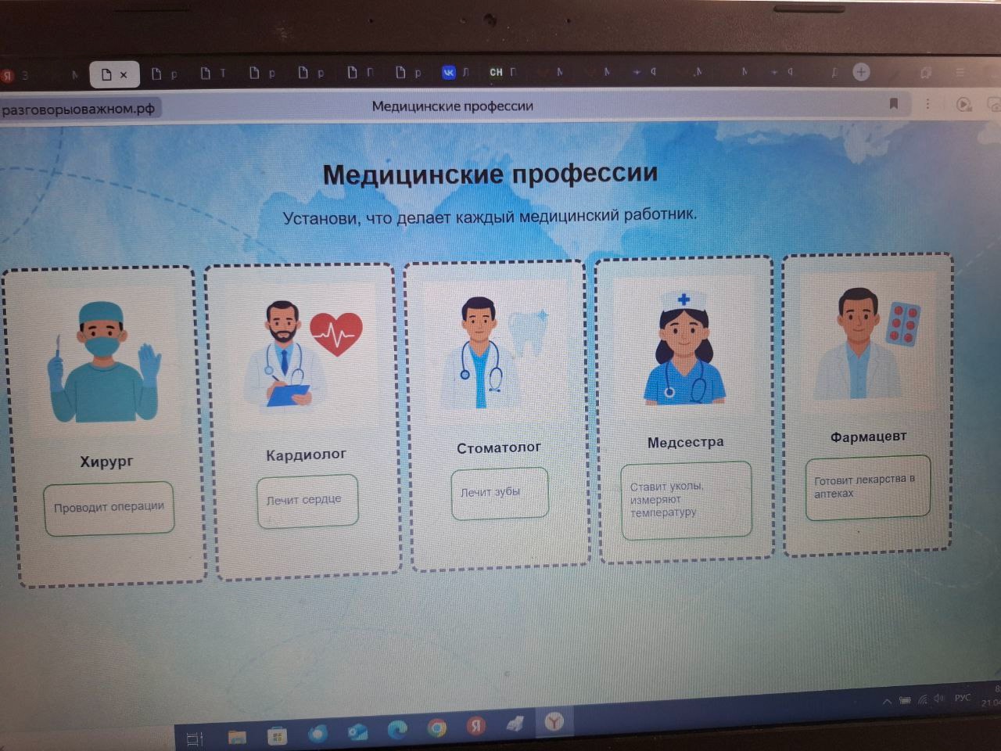This screenshot has height=751, width=1001.
Task: Close the active browser tab
Action: click(x=123, y=75)
